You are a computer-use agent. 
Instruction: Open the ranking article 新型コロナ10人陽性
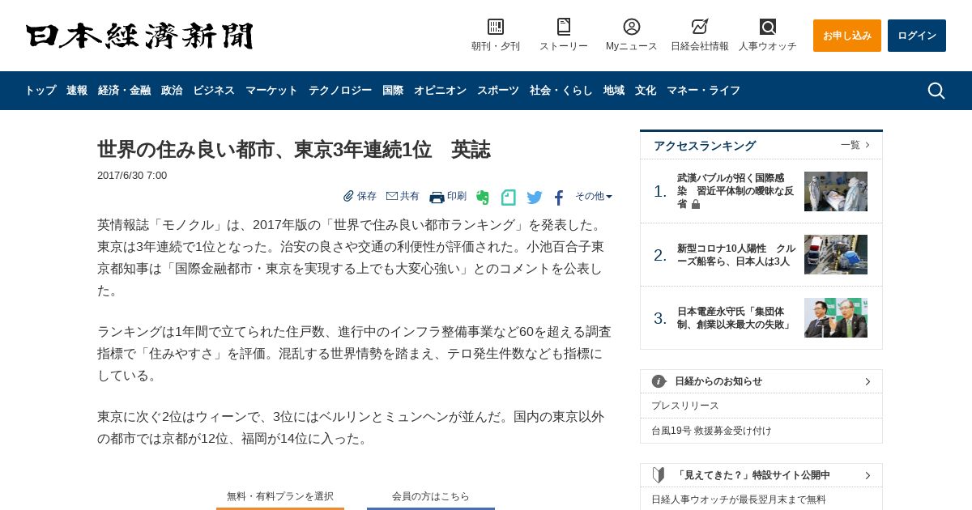point(736,255)
